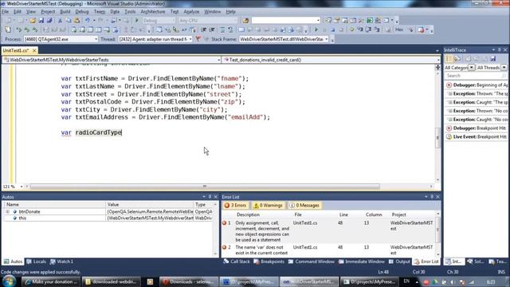Viewport: 510px width, 287px height.
Task: Toggle the 0 Warnings filter button
Action: (268, 206)
